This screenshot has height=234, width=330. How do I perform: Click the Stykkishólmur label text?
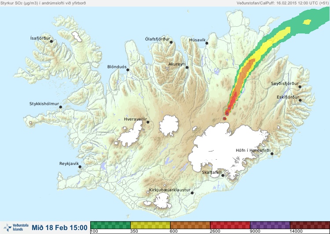(x=44, y=104)
